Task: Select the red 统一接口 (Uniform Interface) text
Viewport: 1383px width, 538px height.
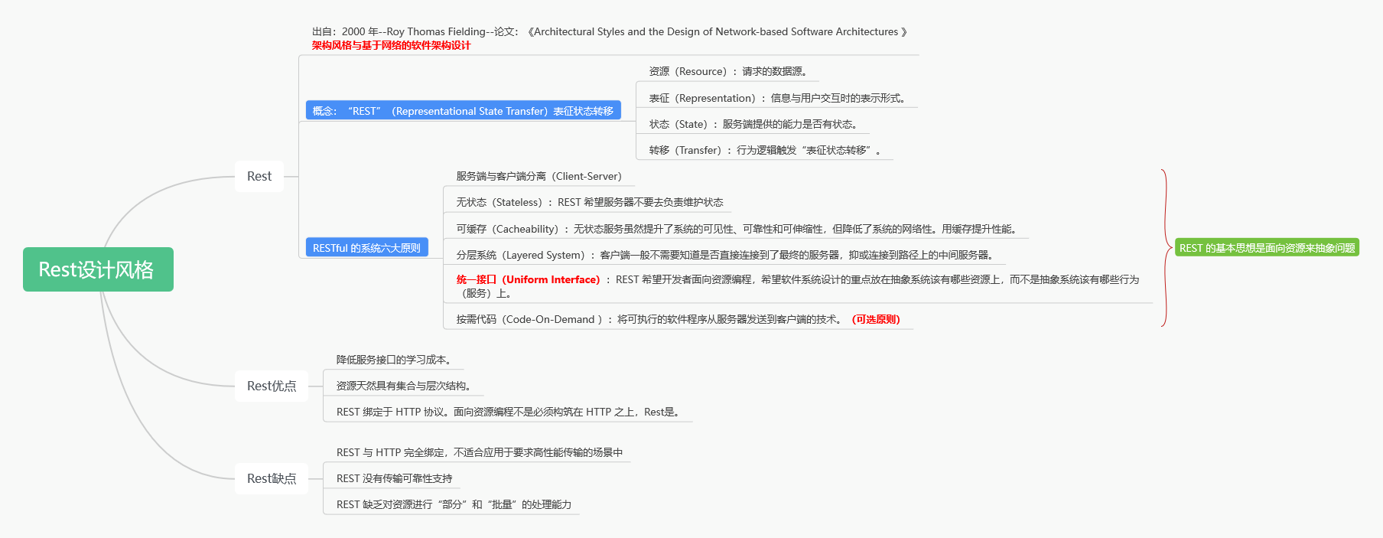Action: pyautogui.click(x=528, y=279)
